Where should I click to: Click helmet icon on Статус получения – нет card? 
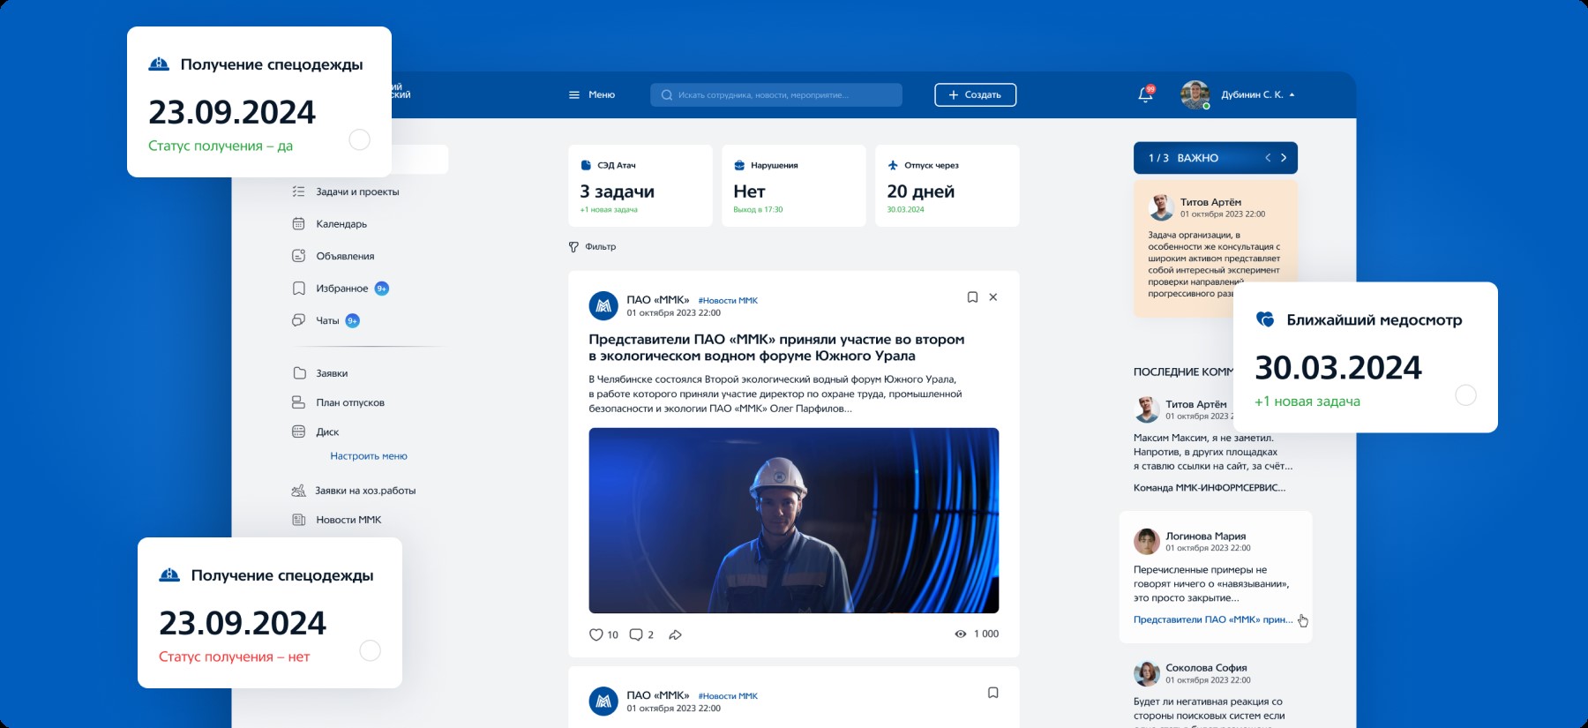(x=169, y=575)
